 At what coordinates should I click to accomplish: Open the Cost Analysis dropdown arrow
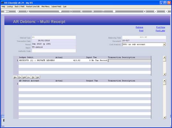point(164,45)
